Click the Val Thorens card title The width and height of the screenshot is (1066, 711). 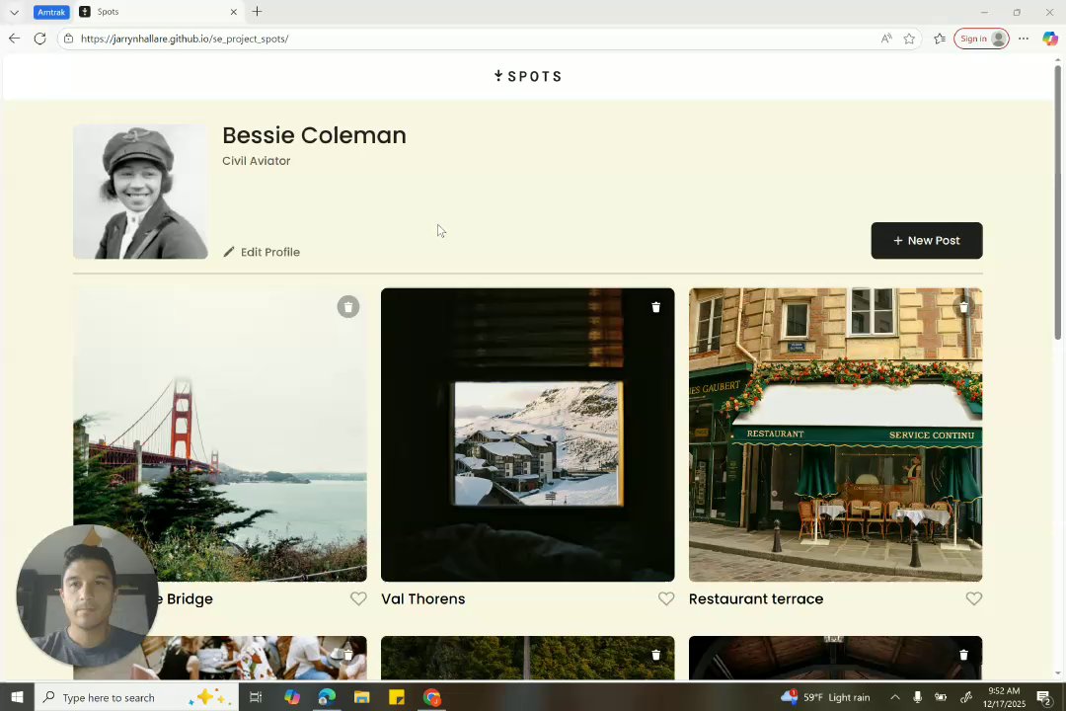422,598
